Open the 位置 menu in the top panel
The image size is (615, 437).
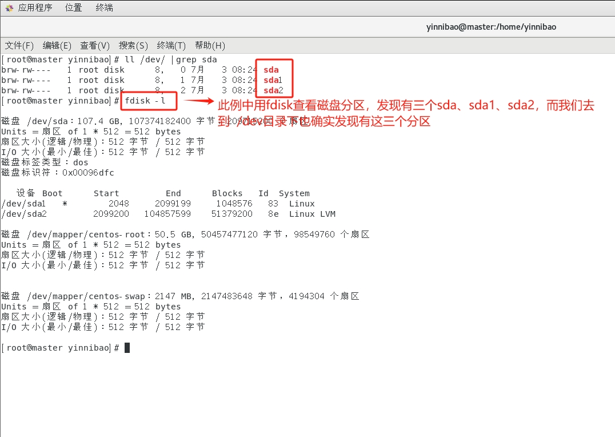73,8
